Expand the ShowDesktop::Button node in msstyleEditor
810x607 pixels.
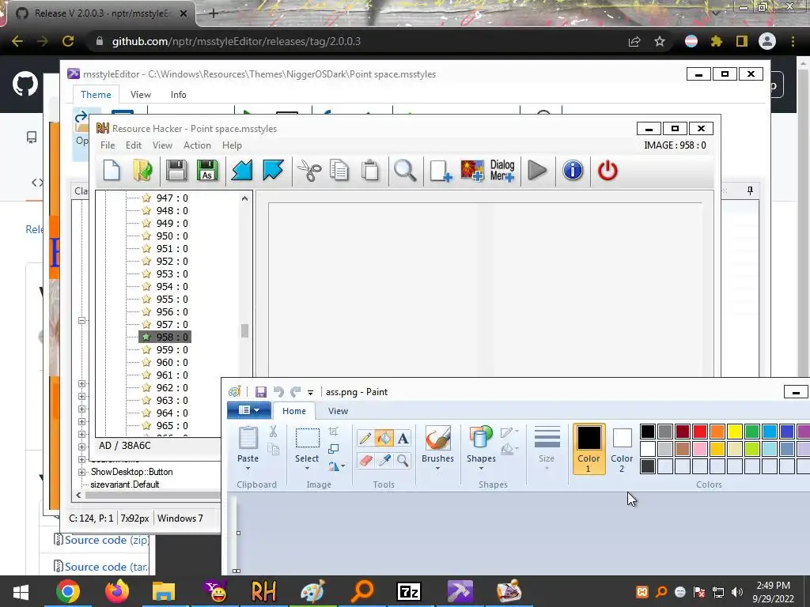click(x=81, y=472)
